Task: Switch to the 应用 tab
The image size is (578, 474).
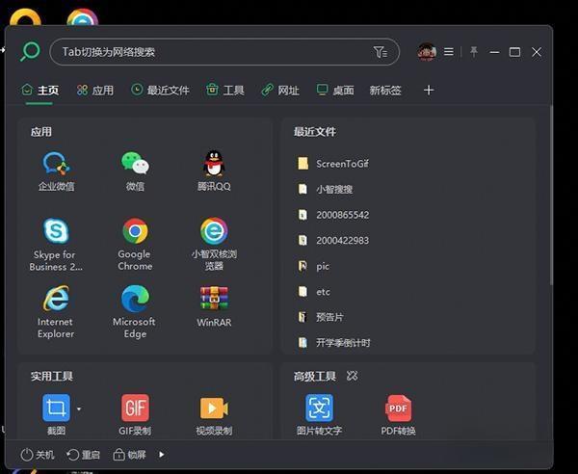Action: pyautogui.click(x=95, y=90)
